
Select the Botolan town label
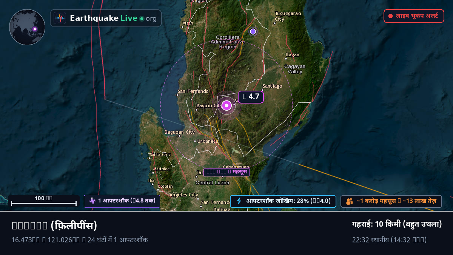click(165, 186)
